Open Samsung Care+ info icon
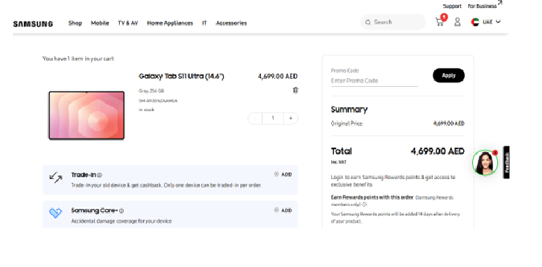This screenshot has width=542, height=267. (121, 211)
